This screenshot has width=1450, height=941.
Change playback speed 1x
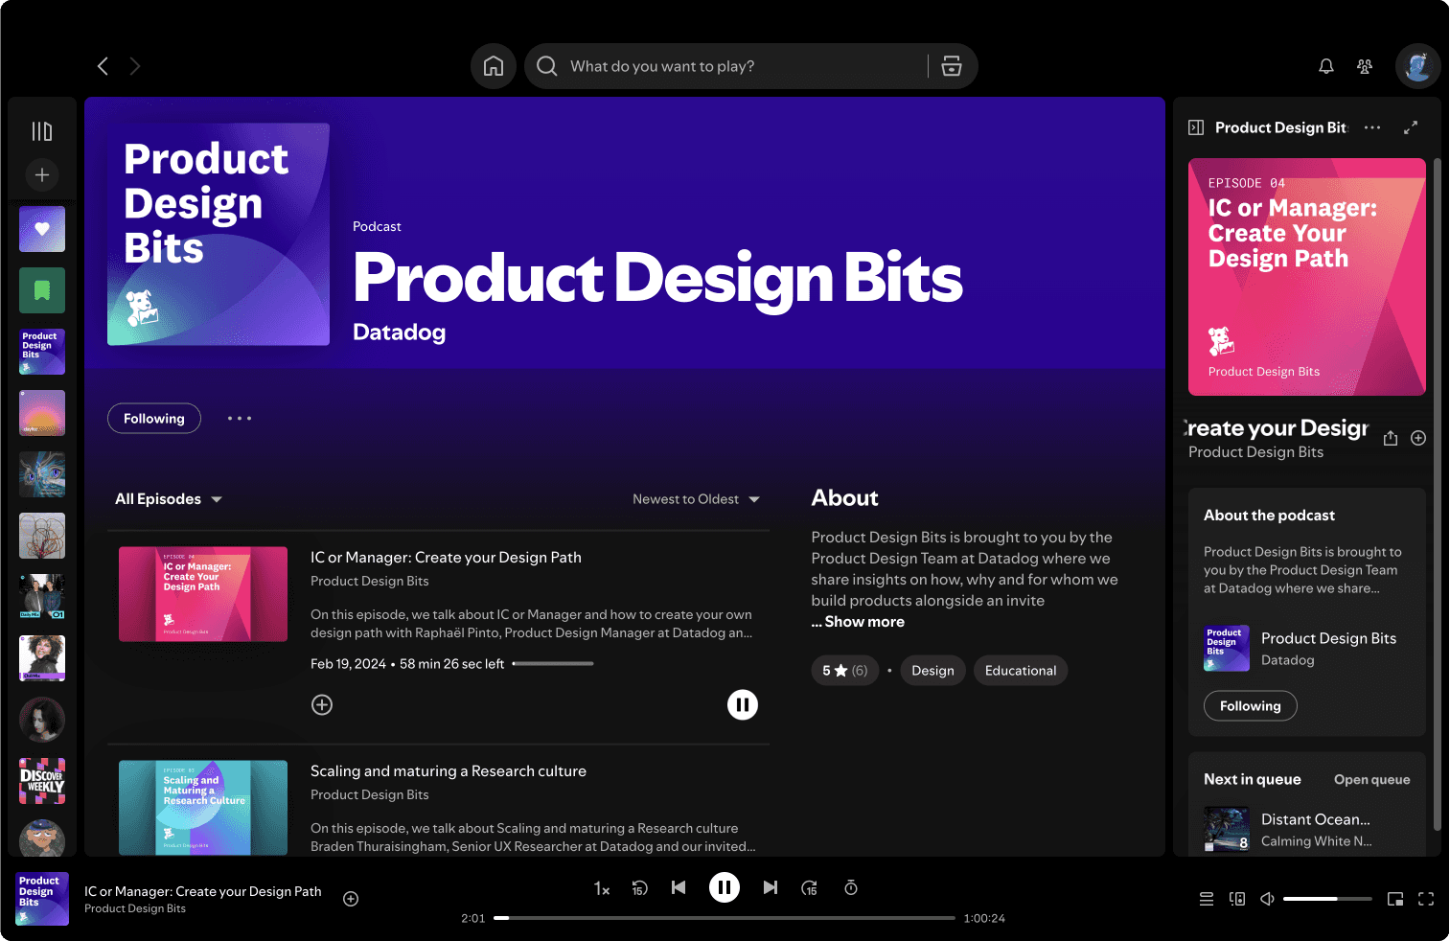[x=602, y=888]
